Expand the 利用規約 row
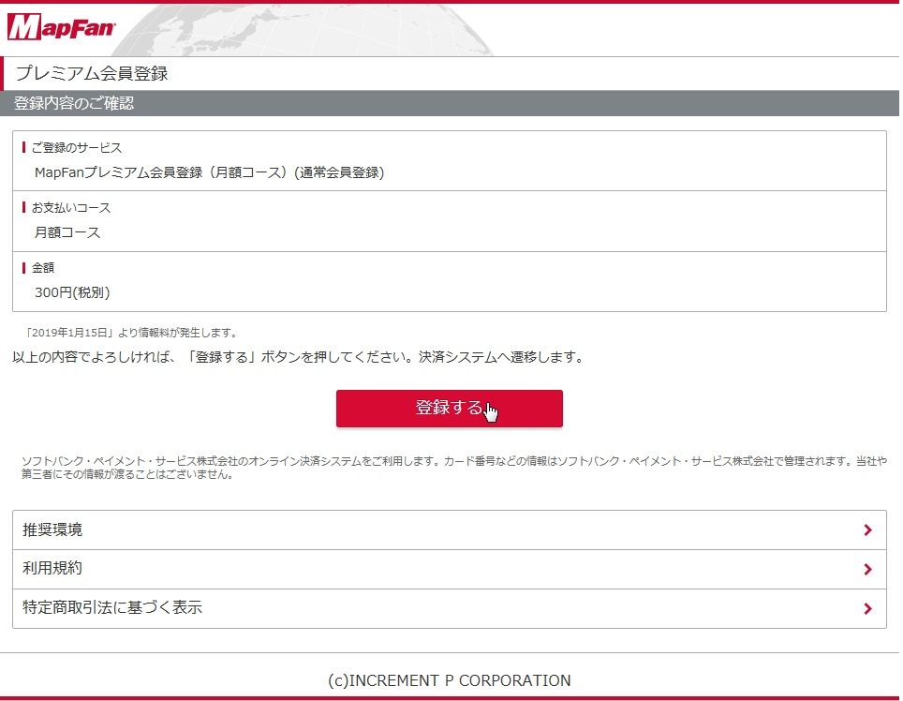 pyautogui.click(x=450, y=569)
